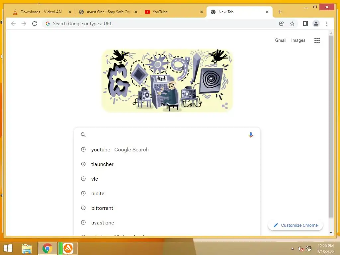The height and width of the screenshot is (255, 340).
Task: Reload the current page
Action: tap(35, 24)
